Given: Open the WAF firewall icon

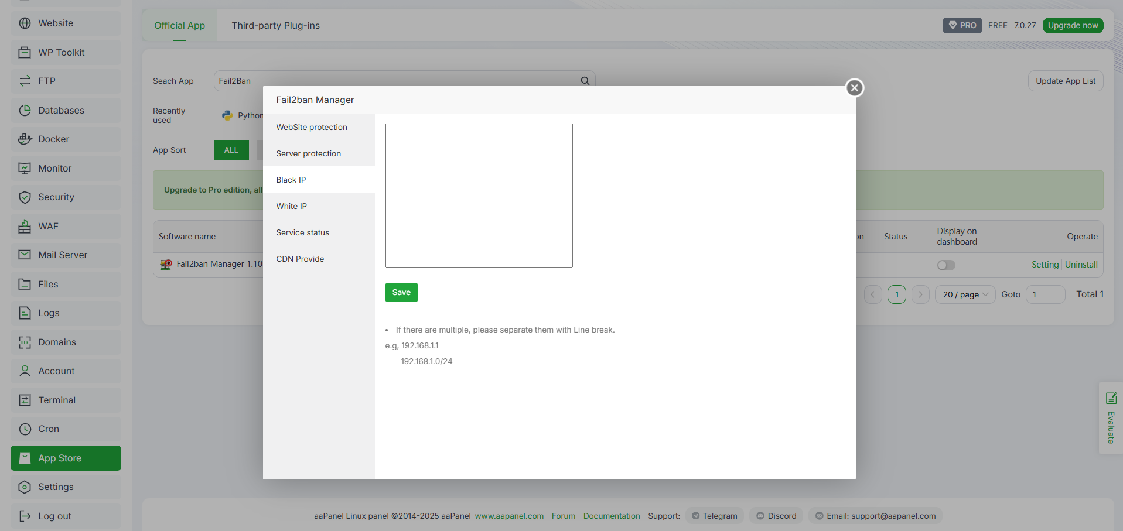Looking at the screenshot, I should click(25, 226).
